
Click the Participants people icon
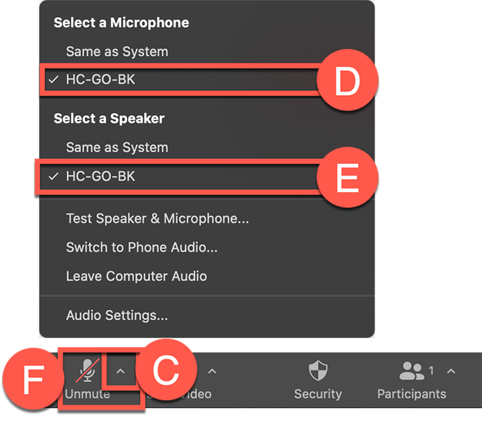coord(411,372)
